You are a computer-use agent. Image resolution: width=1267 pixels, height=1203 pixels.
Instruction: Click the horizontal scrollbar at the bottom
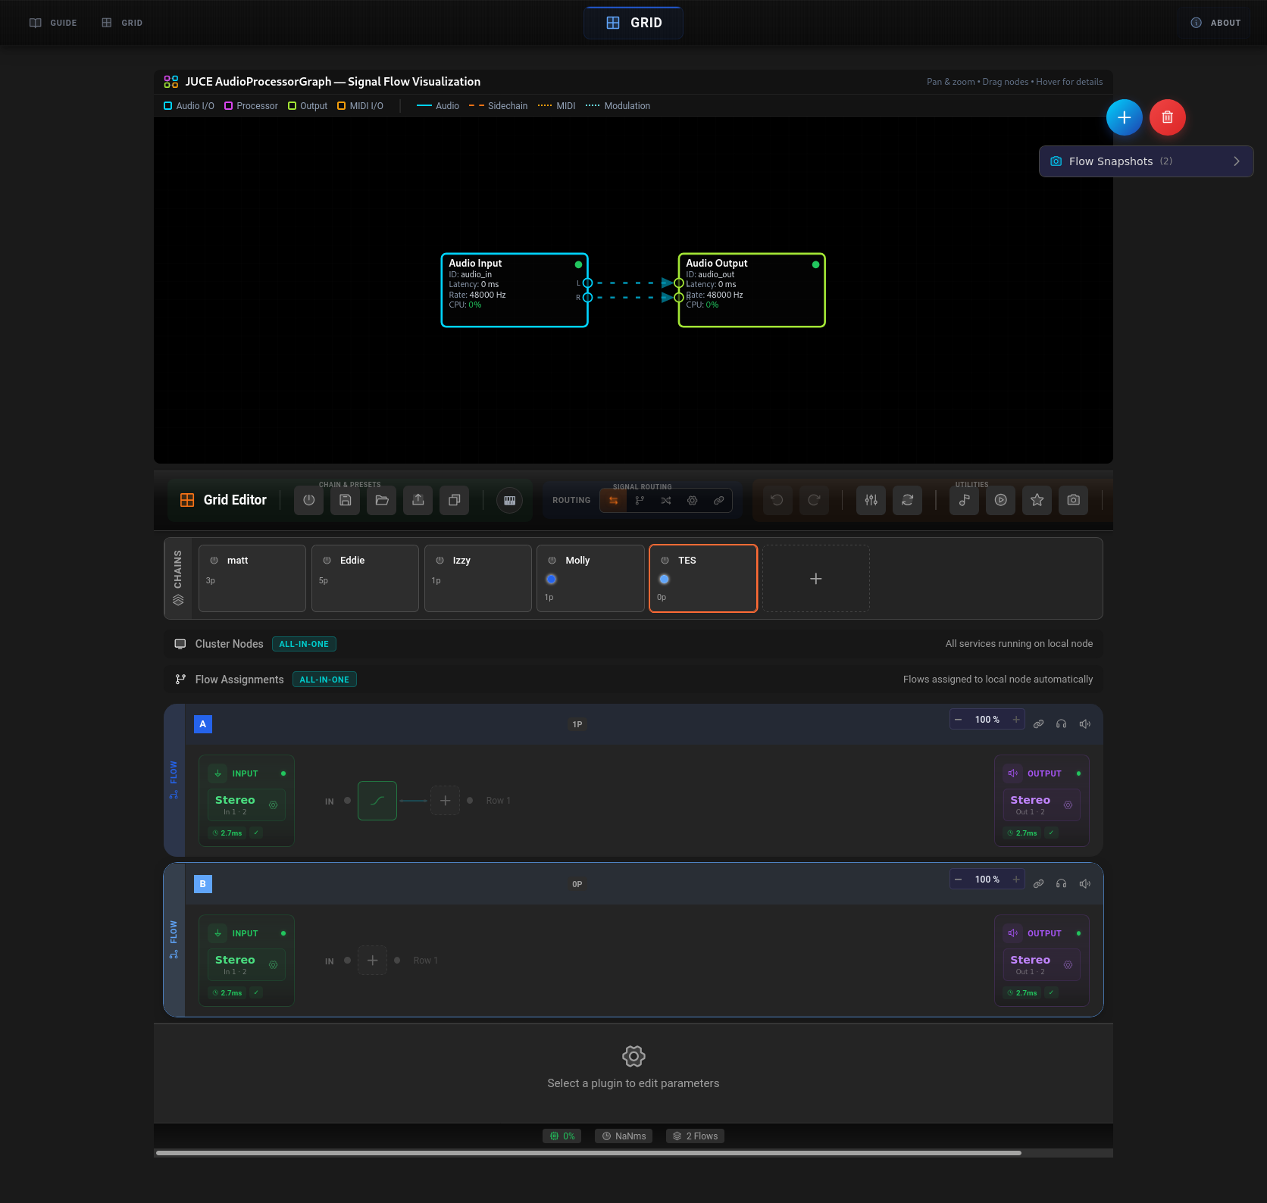tap(589, 1153)
